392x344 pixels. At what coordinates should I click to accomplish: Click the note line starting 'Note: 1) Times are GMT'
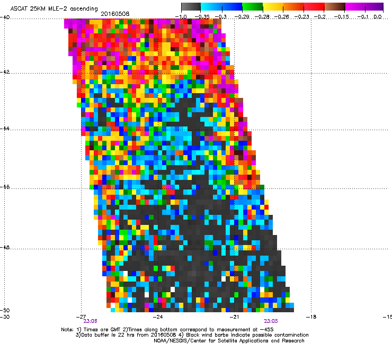click(167, 330)
